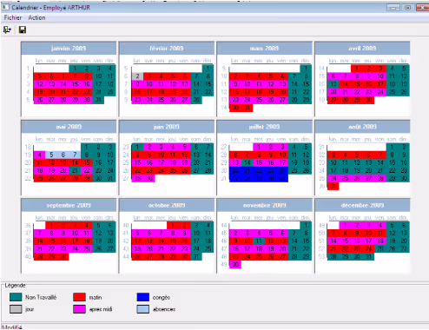Select grey day 2 in février 2009
Screen dimensions: 429x330
(x=137, y=76)
